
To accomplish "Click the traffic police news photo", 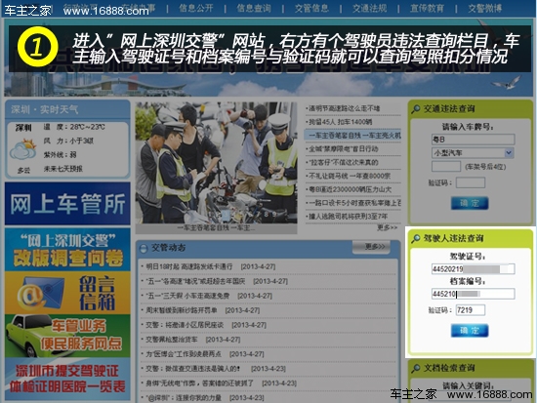I will click(216, 163).
